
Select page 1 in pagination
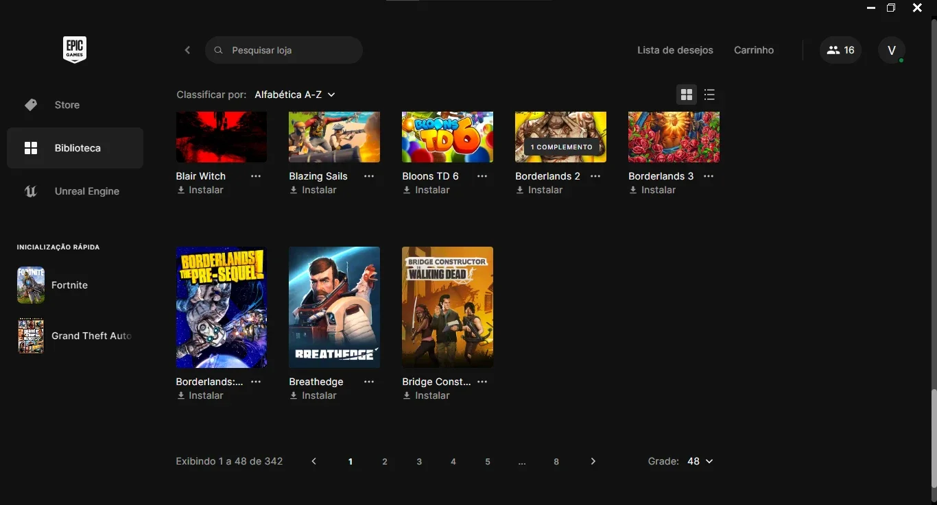[351, 461]
